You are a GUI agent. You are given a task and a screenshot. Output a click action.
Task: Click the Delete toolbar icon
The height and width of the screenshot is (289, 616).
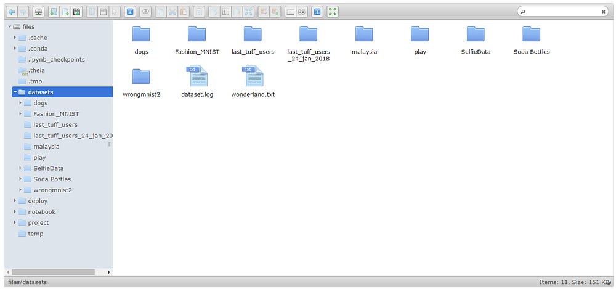point(199,12)
